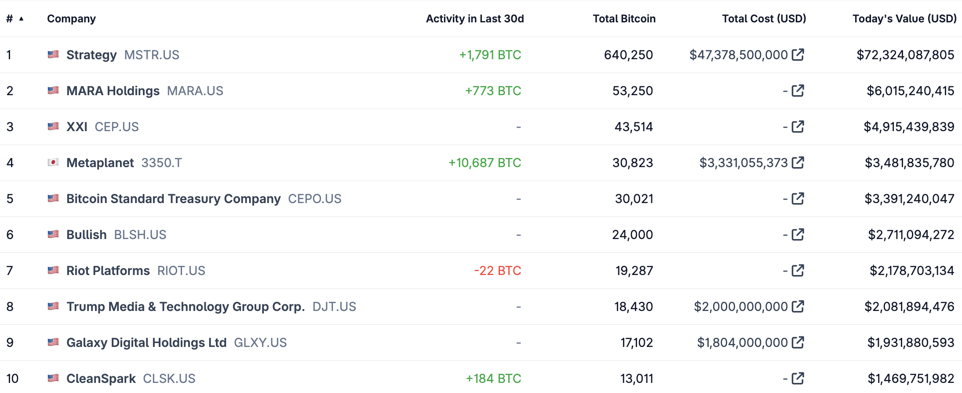Click the Total Cost (USD) header

[x=763, y=18]
